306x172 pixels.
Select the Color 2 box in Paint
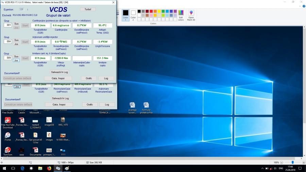pos(133,15)
